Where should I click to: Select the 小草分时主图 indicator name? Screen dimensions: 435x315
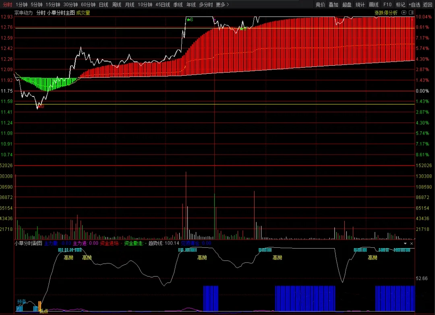(x=60, y=12)
